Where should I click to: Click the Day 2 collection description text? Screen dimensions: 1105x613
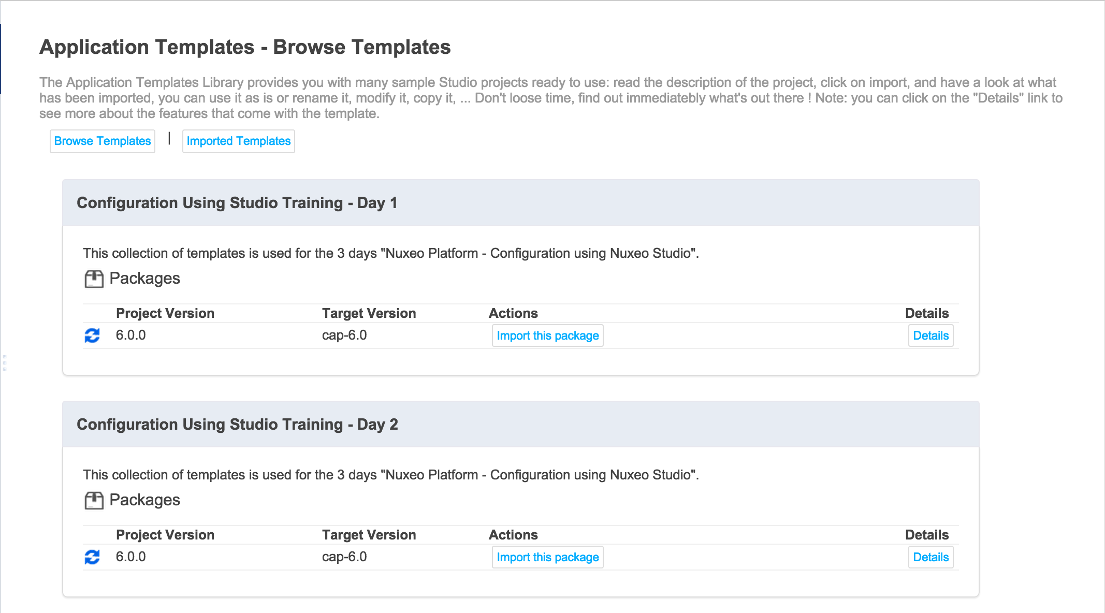[391, 475]
